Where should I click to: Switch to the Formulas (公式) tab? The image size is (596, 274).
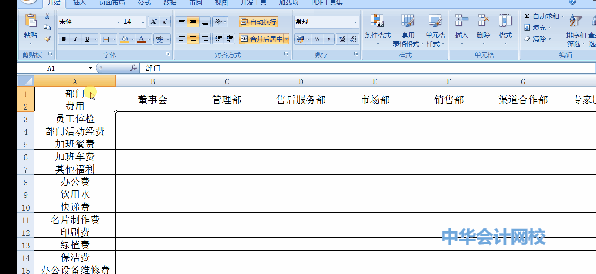click(x=144, y=3)
